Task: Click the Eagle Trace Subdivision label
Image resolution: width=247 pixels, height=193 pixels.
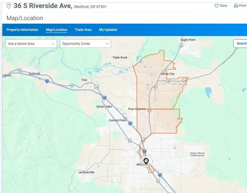Action: 197,154
